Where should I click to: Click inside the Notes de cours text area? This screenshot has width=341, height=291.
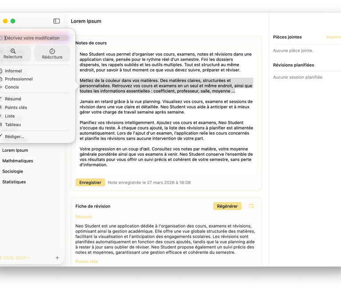(x=167, y=112)
